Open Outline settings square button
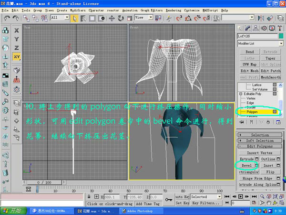Screen dimensions: 286x215 [278, 159]
